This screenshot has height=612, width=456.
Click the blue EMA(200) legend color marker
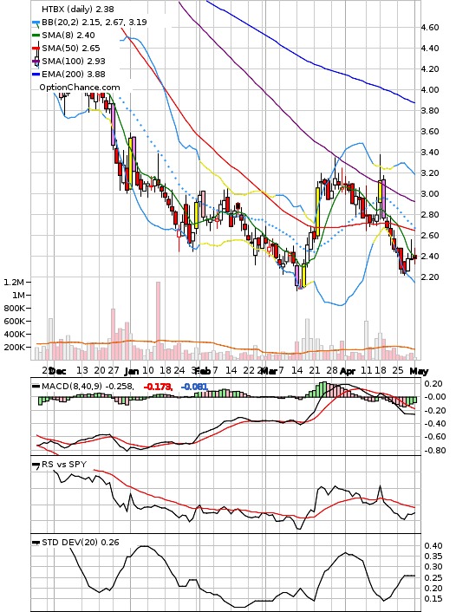(36, 75)
